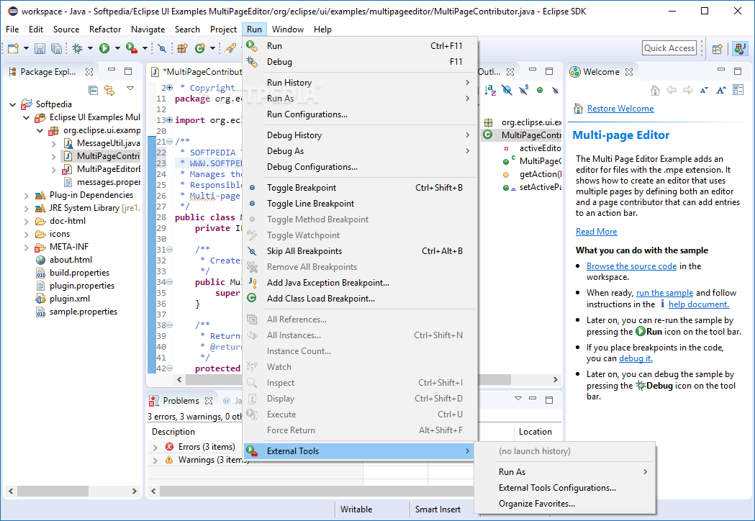Open dropdown arrow next to New icon
This screenshot has height=521, width=755.
(26, 48)
